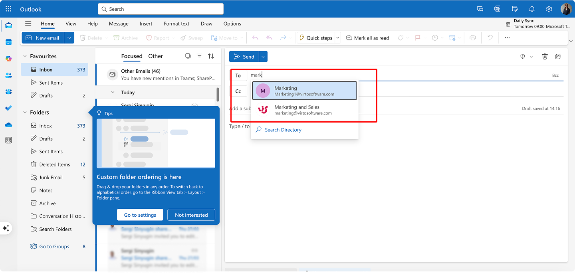
Task: Collapse the Today conversation group
Action: tap(113, 92)
